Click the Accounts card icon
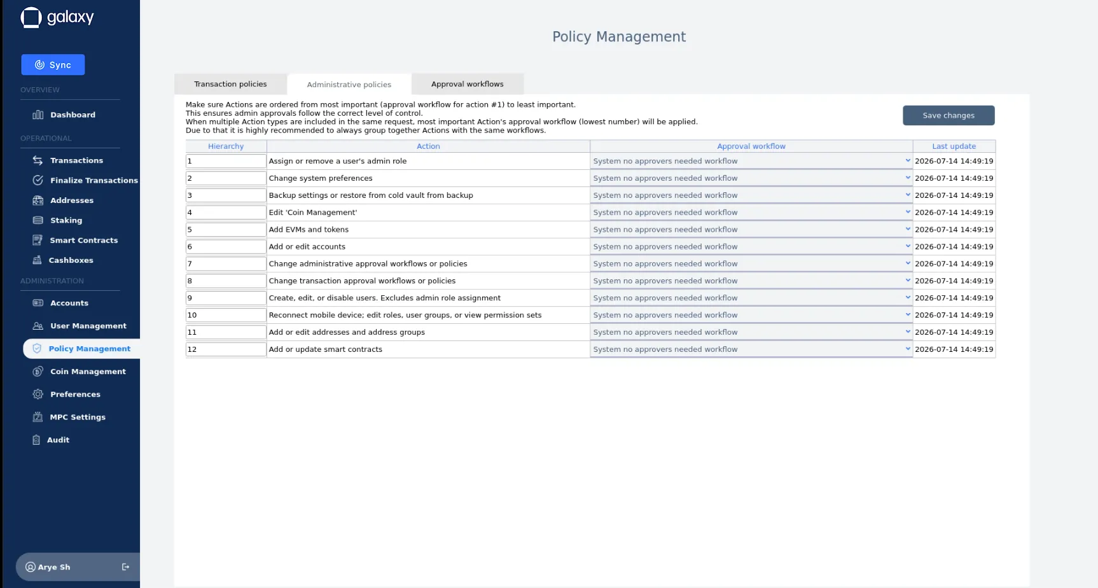Image resolution: width=1098 pixels, height=588 pixels. [x=38, y=303]
